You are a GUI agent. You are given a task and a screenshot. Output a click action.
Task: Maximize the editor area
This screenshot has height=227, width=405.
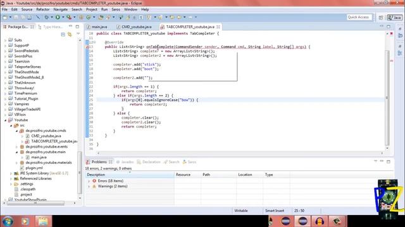point(389,26)
